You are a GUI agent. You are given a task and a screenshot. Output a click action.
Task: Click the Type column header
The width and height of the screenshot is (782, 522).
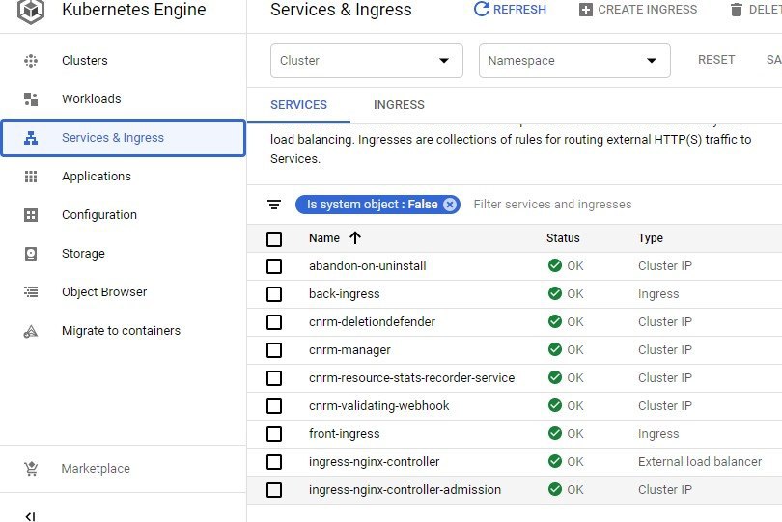tap(651, 237)
